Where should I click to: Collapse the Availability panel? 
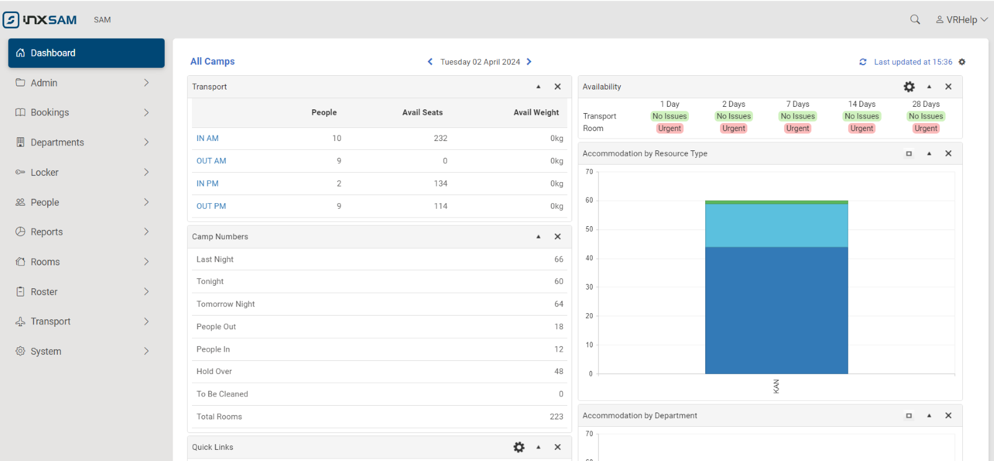point(929,87)
